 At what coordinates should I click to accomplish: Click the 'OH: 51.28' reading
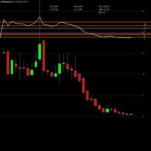(104, 9)
